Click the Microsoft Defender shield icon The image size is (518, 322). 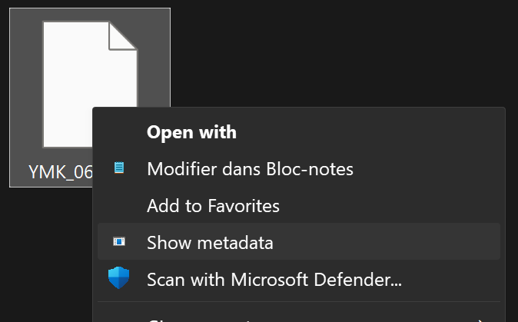[x=118, y=278]
